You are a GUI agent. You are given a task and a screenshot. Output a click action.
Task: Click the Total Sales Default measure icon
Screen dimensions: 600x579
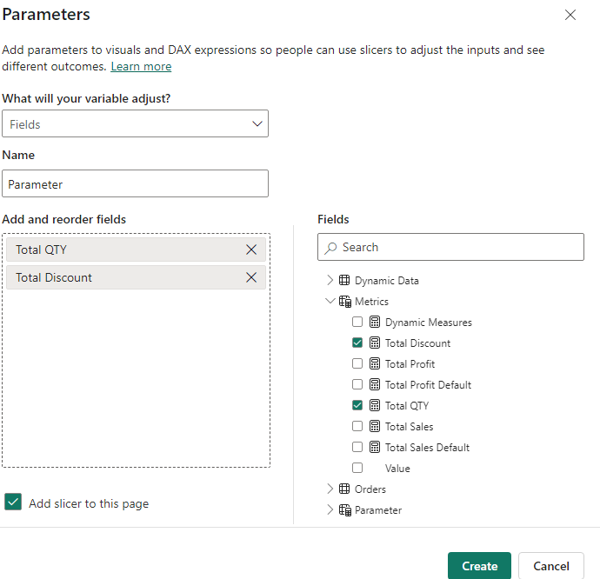click(x=375, y=447)
